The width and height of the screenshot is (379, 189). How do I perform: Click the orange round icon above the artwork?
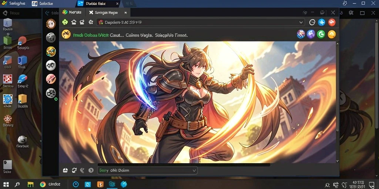(332, 34)
